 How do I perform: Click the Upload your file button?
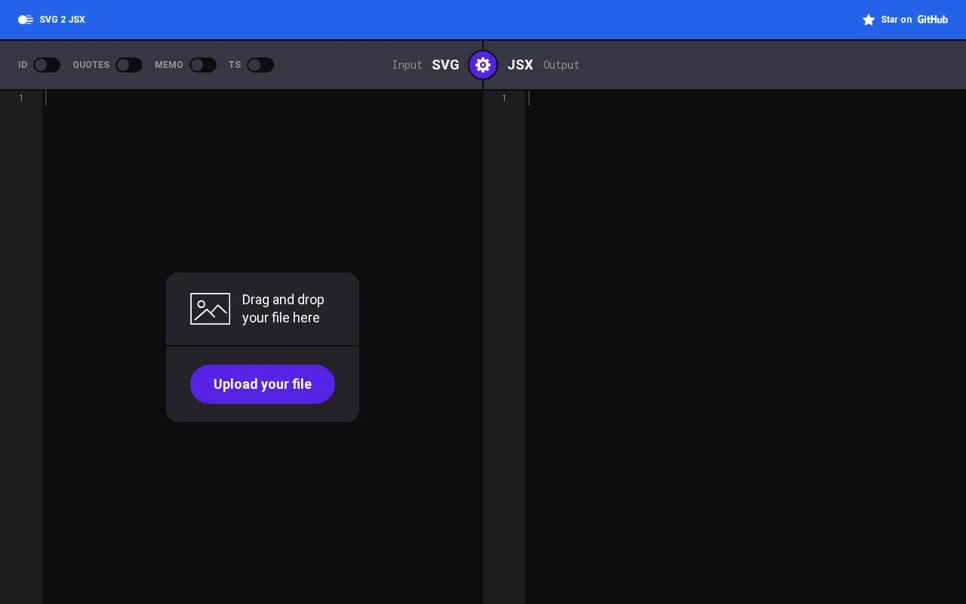tap(263, 384)
